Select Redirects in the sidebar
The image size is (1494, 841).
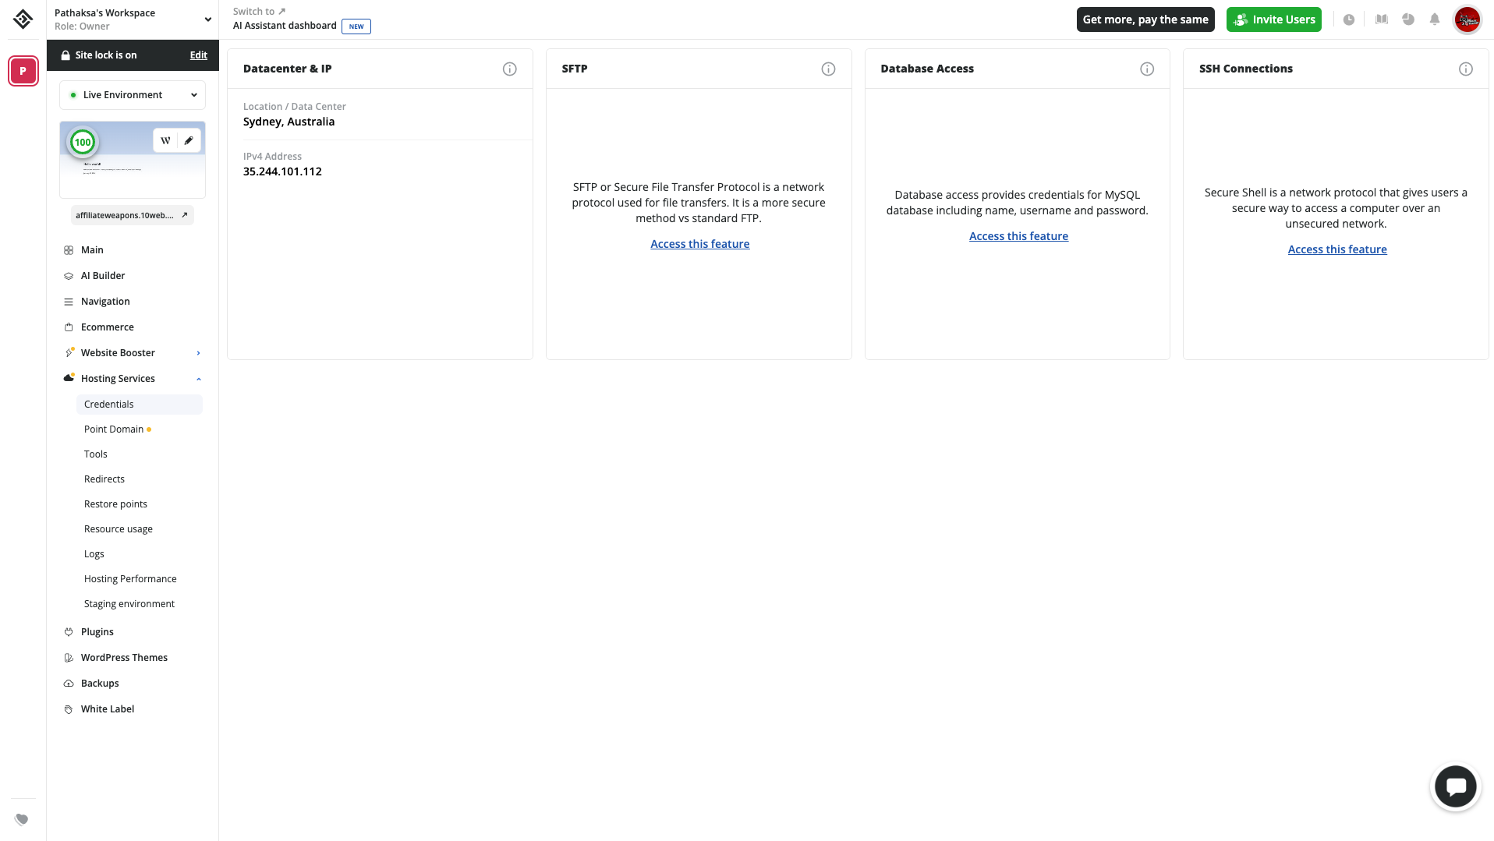(104, 479)
